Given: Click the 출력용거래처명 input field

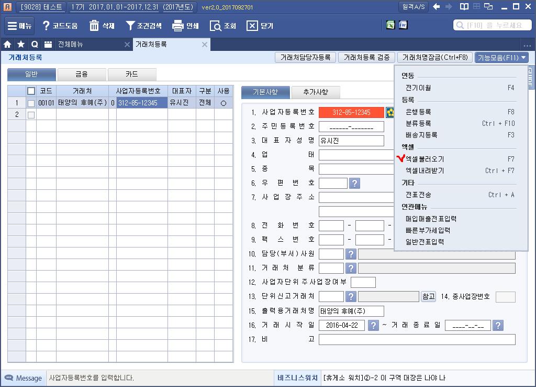Looking at the screenshot, I should coord(351,311).
